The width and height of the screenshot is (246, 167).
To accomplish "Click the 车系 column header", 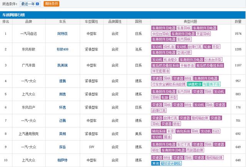I will coord(62,21).
